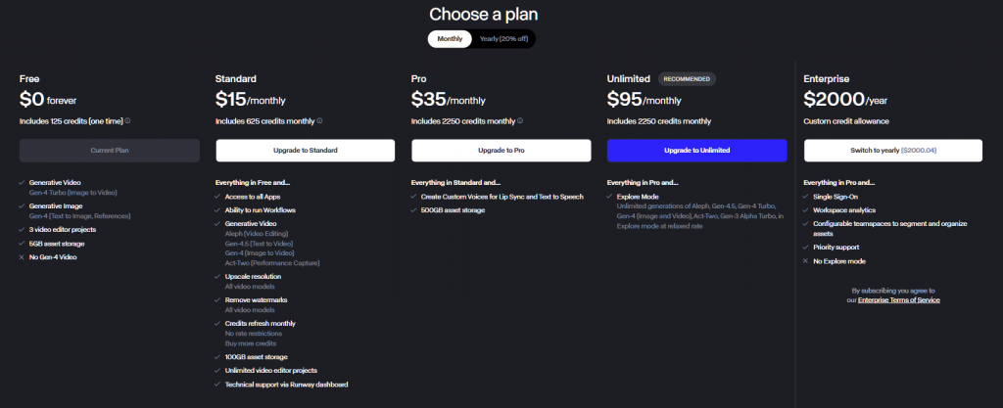Click info icon beside Free plan credits
The width and height of the screenshot is (1003, 408).
[128, 121]
